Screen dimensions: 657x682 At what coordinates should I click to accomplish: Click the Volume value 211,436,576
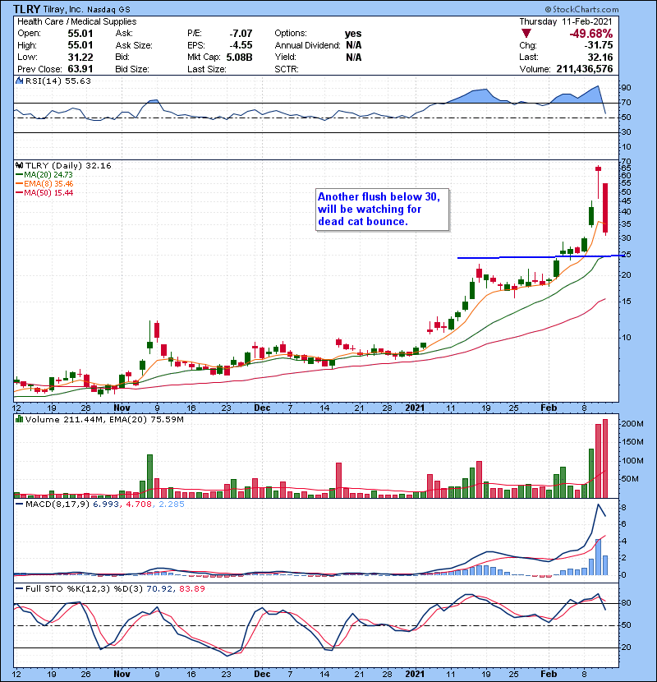coord(585,69)
